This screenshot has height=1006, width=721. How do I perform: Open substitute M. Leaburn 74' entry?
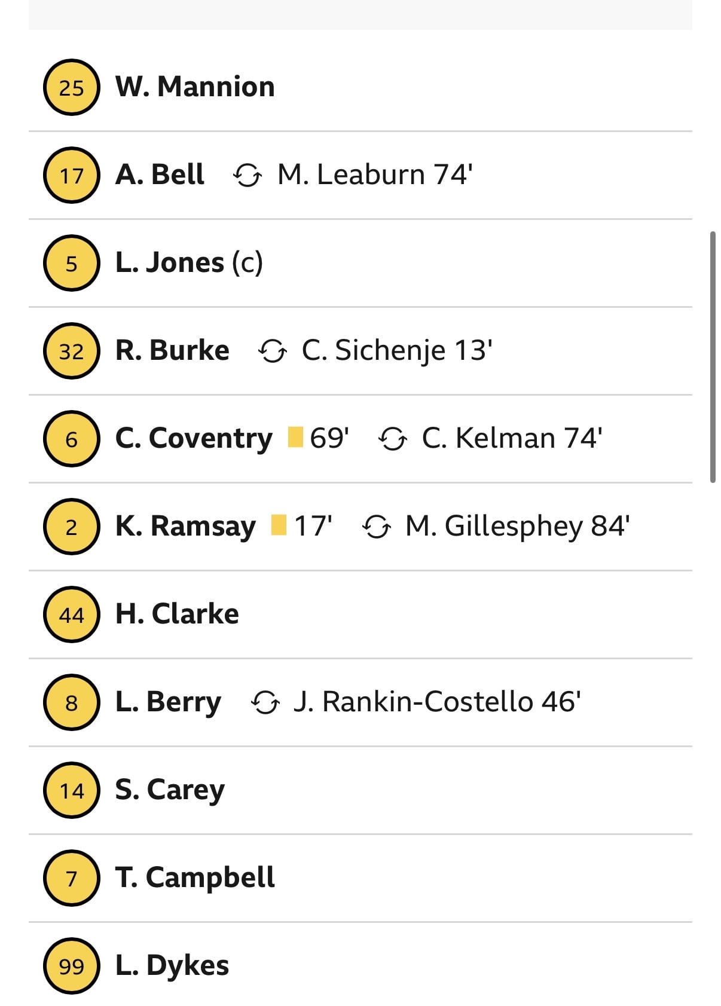pyautogui.click(x=375, y=175)
